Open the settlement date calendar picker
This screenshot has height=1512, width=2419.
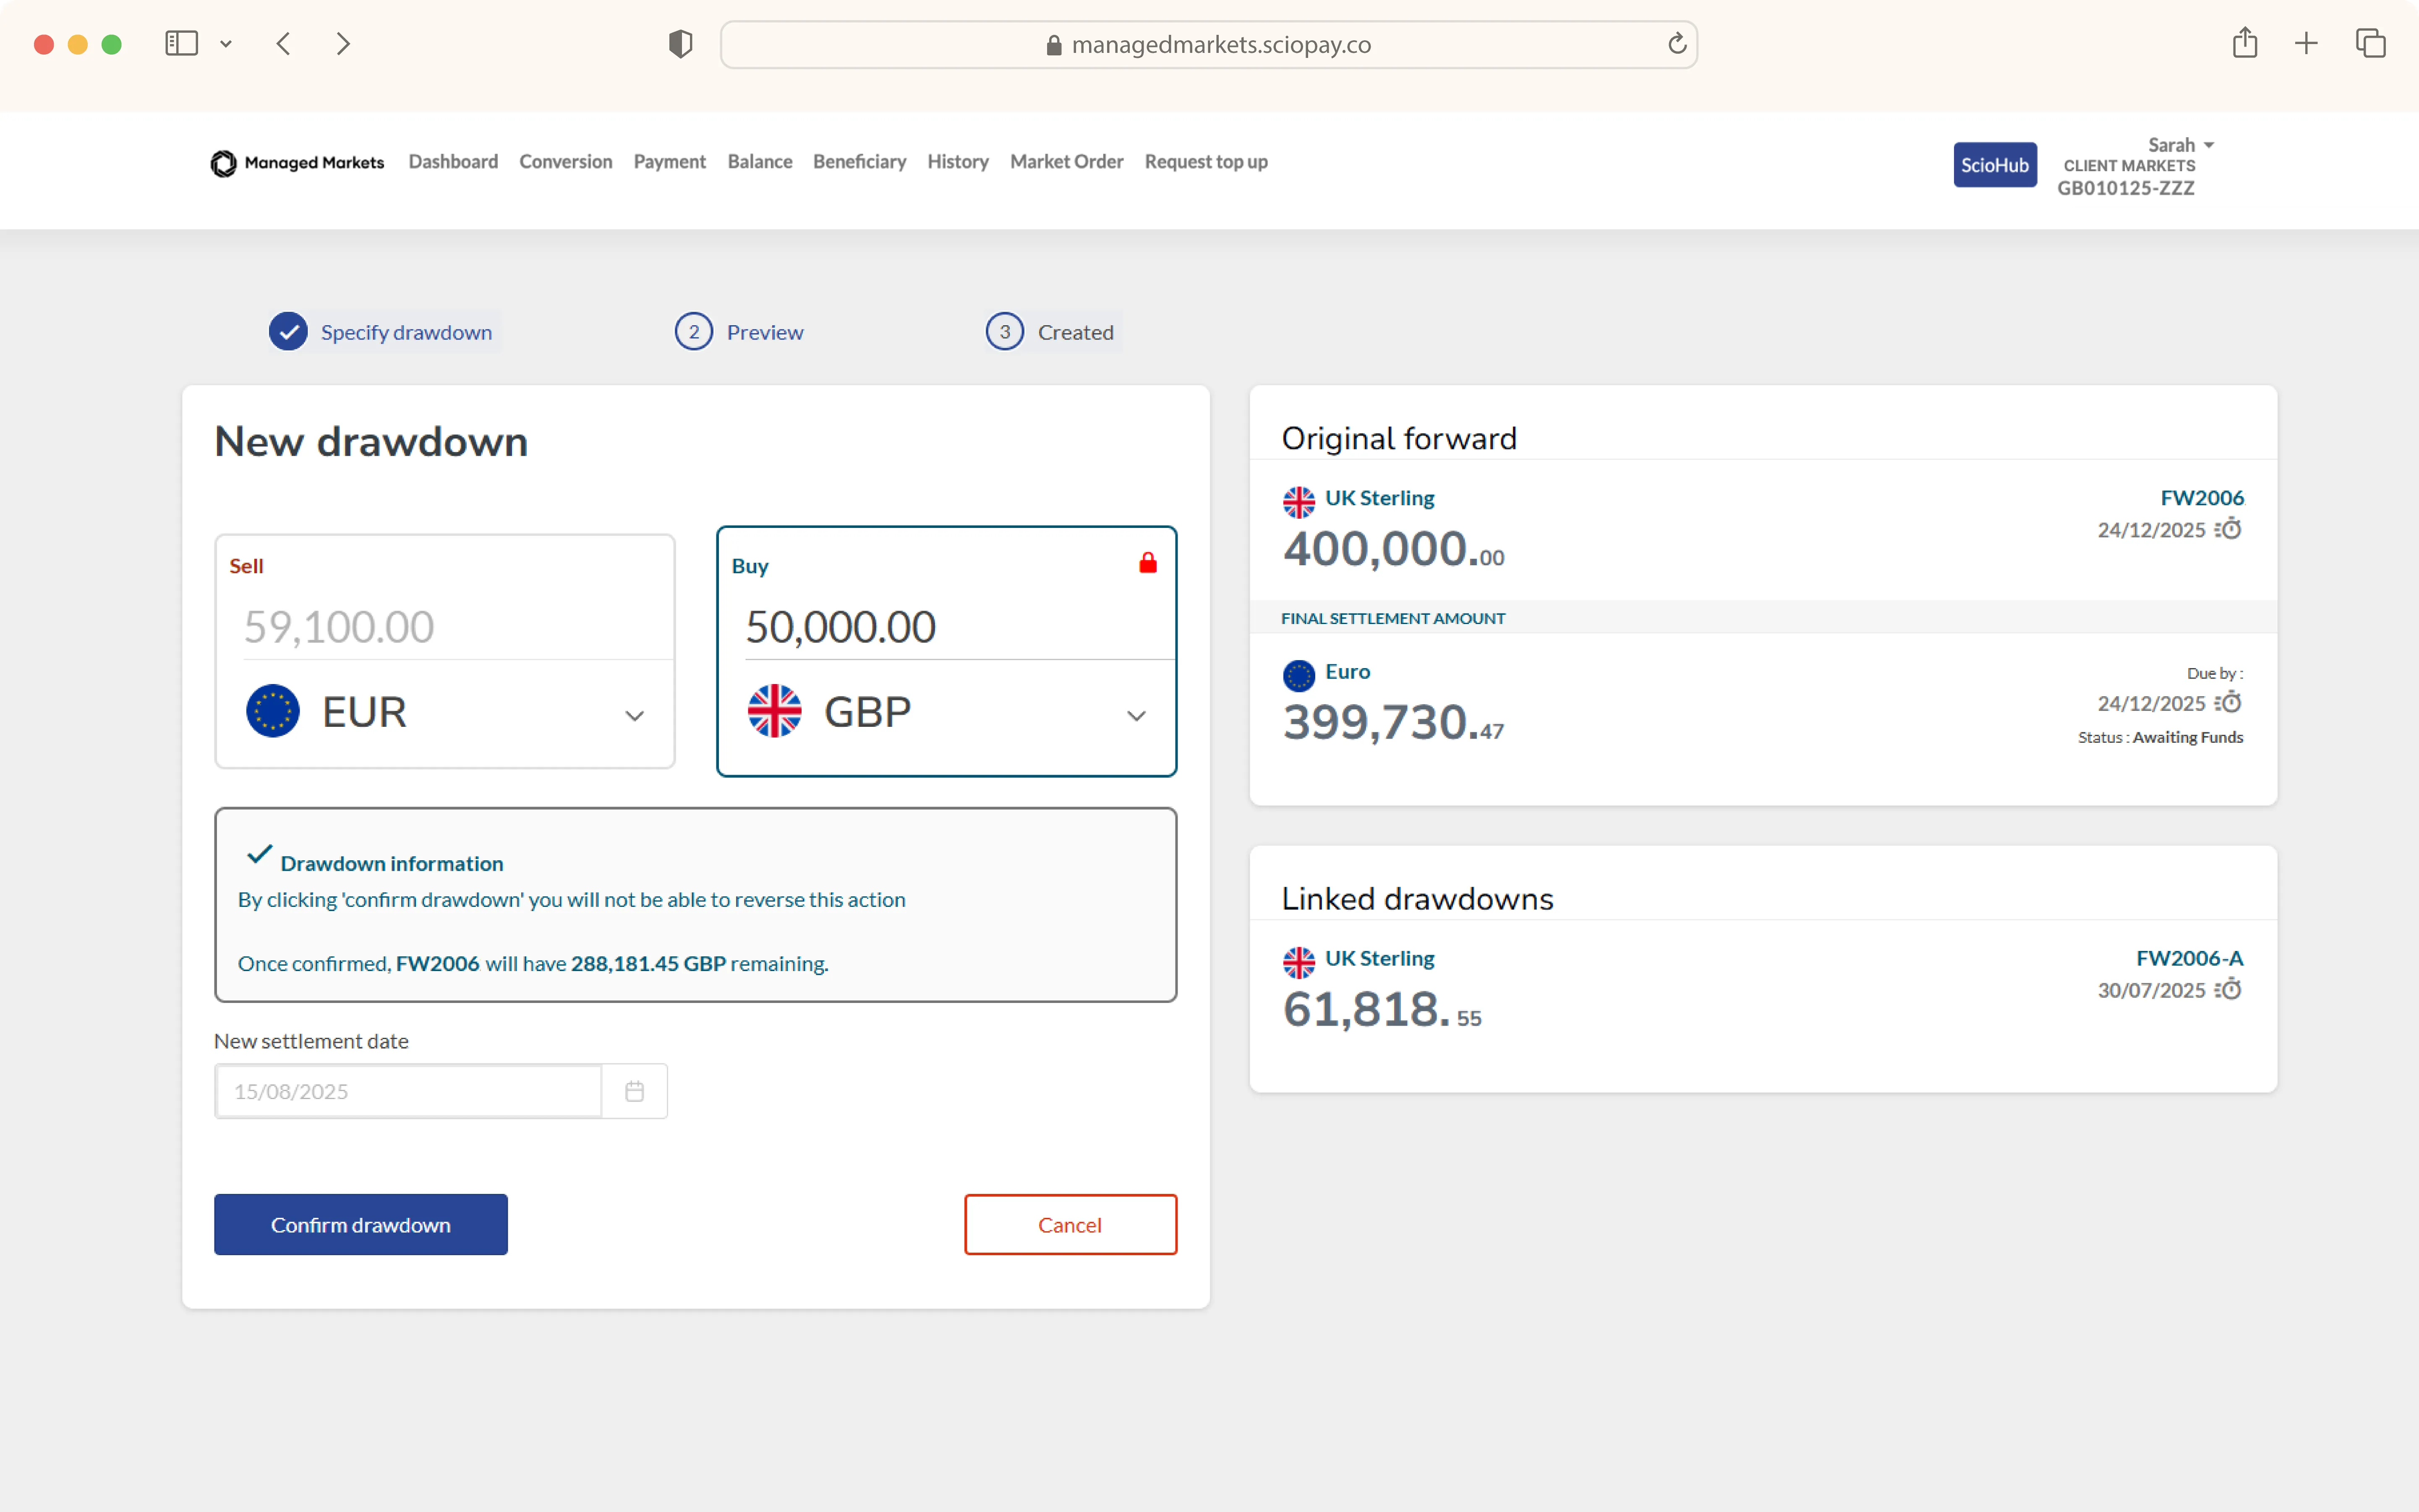634,1091
